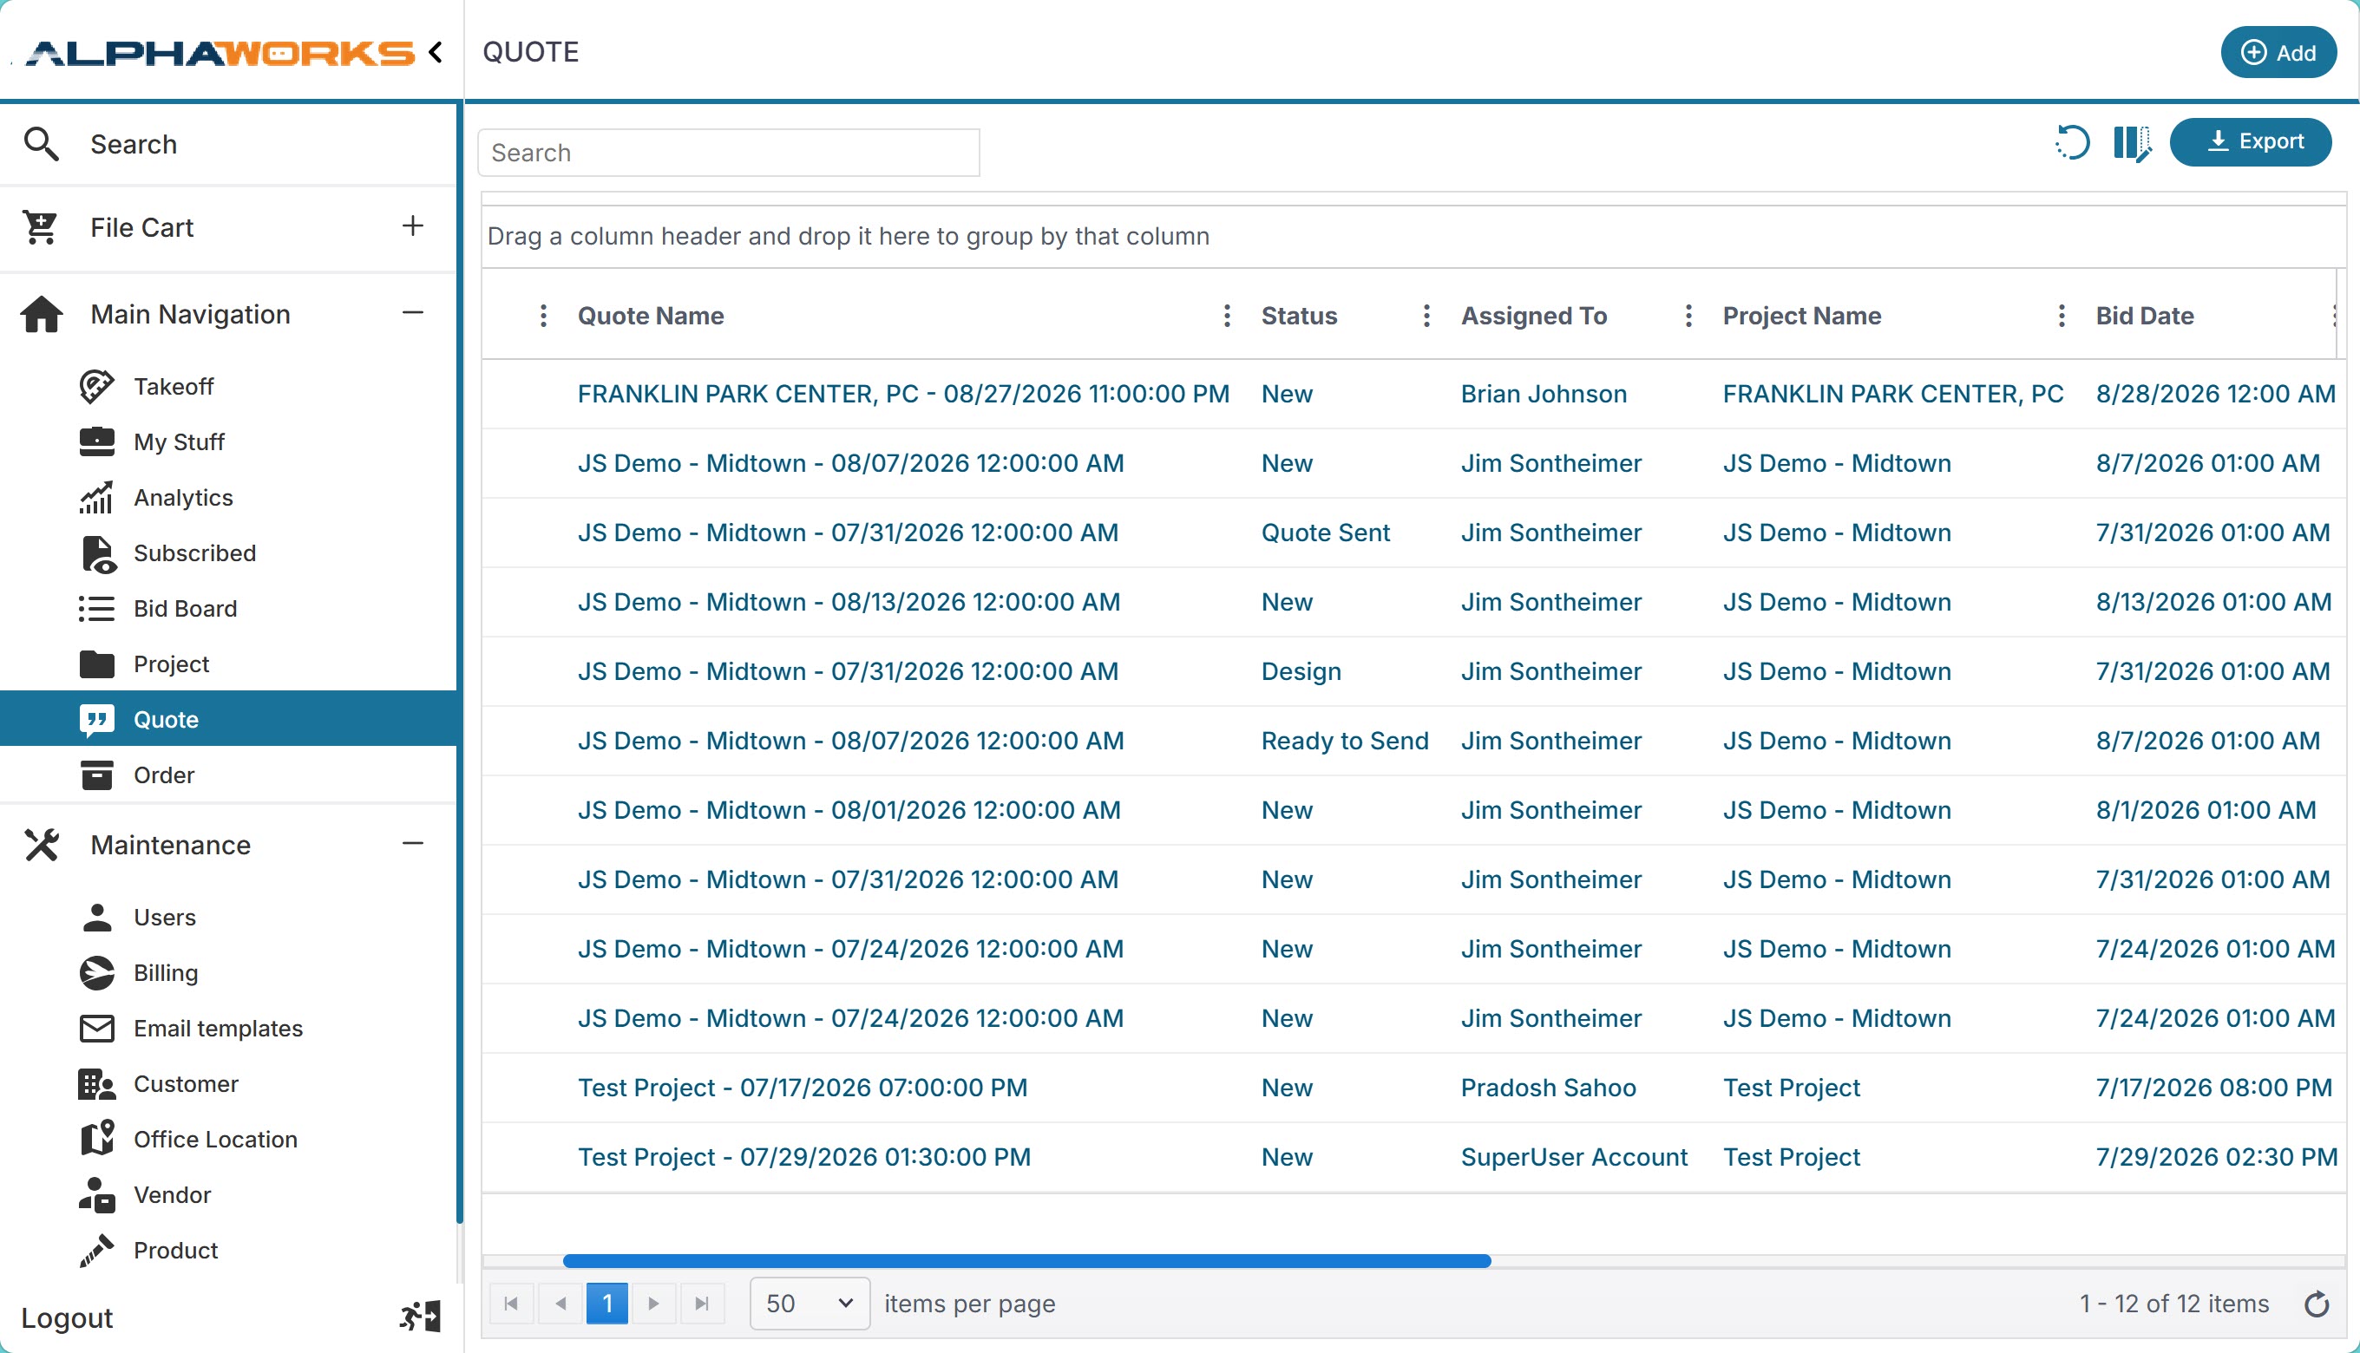This screenshot has width=2360, height=1353.
Task: Click the SuperUser Account assignee cell
Action: pyautogui.click(x=1575, y=1158)
